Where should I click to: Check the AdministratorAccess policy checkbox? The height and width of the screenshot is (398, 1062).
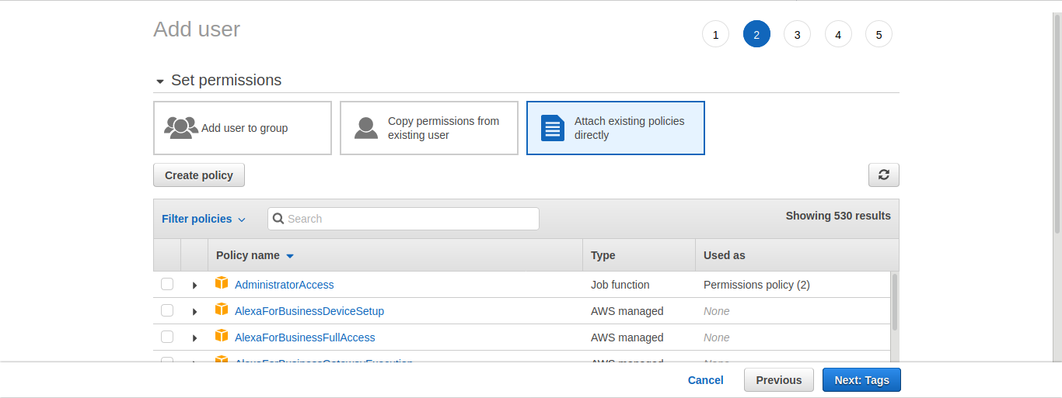[167, 284]
